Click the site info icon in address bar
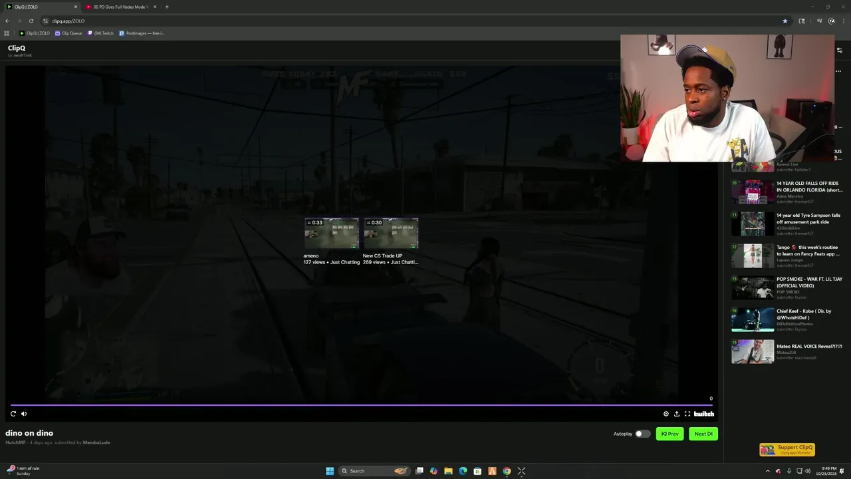This screenshot has width=851, height=479. 45,21
